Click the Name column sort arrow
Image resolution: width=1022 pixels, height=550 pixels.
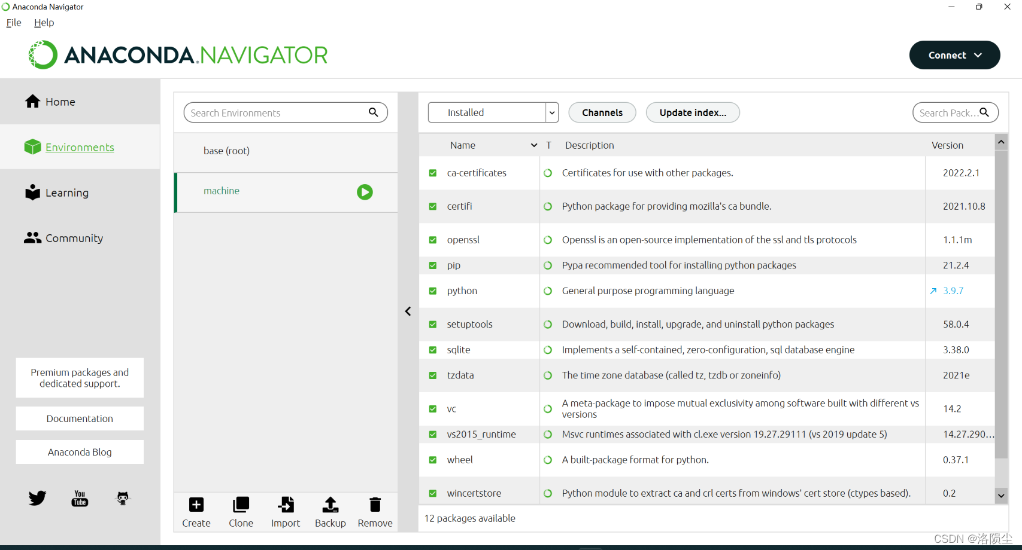[x=534, y=145]
